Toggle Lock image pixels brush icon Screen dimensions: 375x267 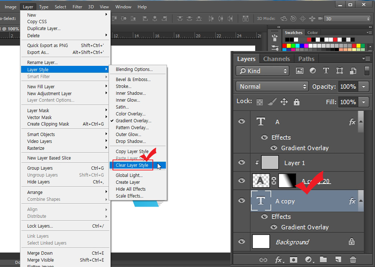(x=272, y=102)
